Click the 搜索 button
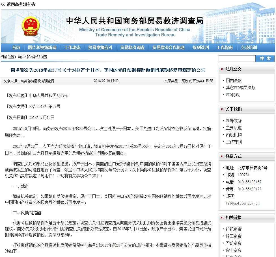Screen dimensions: 276x257 point(265,58)
